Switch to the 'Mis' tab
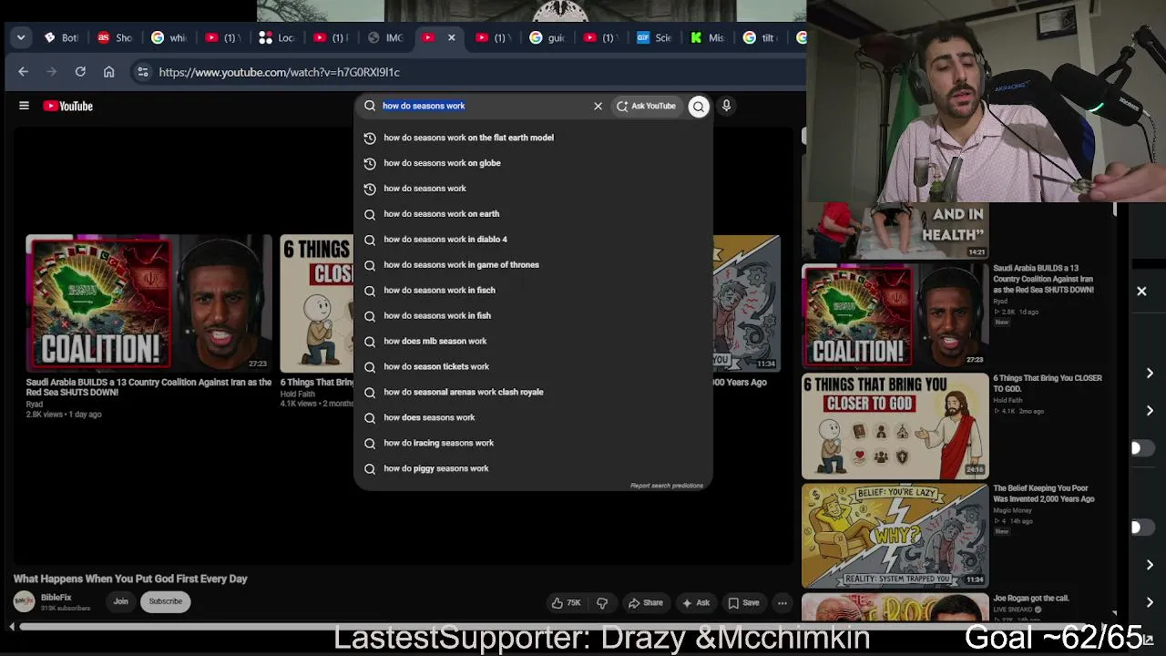Image resolution: width=1166 pixels, height=656 pixels. pos(709,37)
